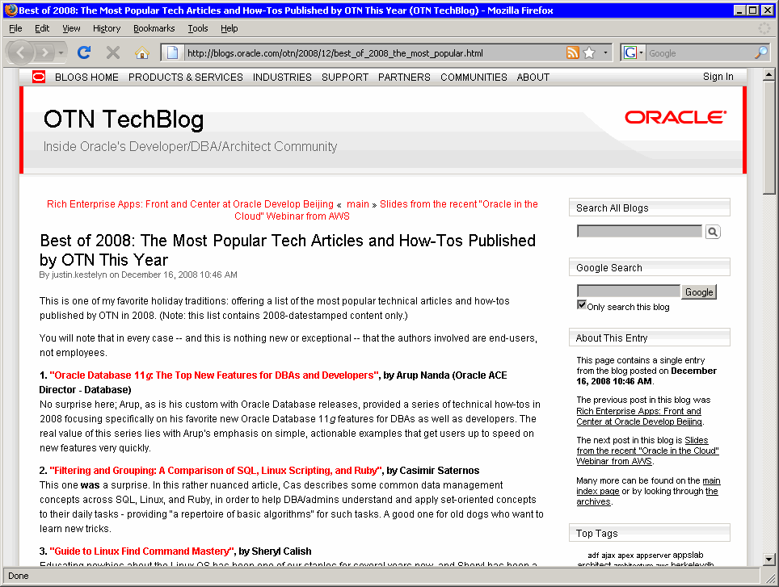Click the vertical scrollbar thumb
The width and height of the screenshot is (779, 587).
point(769,138)
